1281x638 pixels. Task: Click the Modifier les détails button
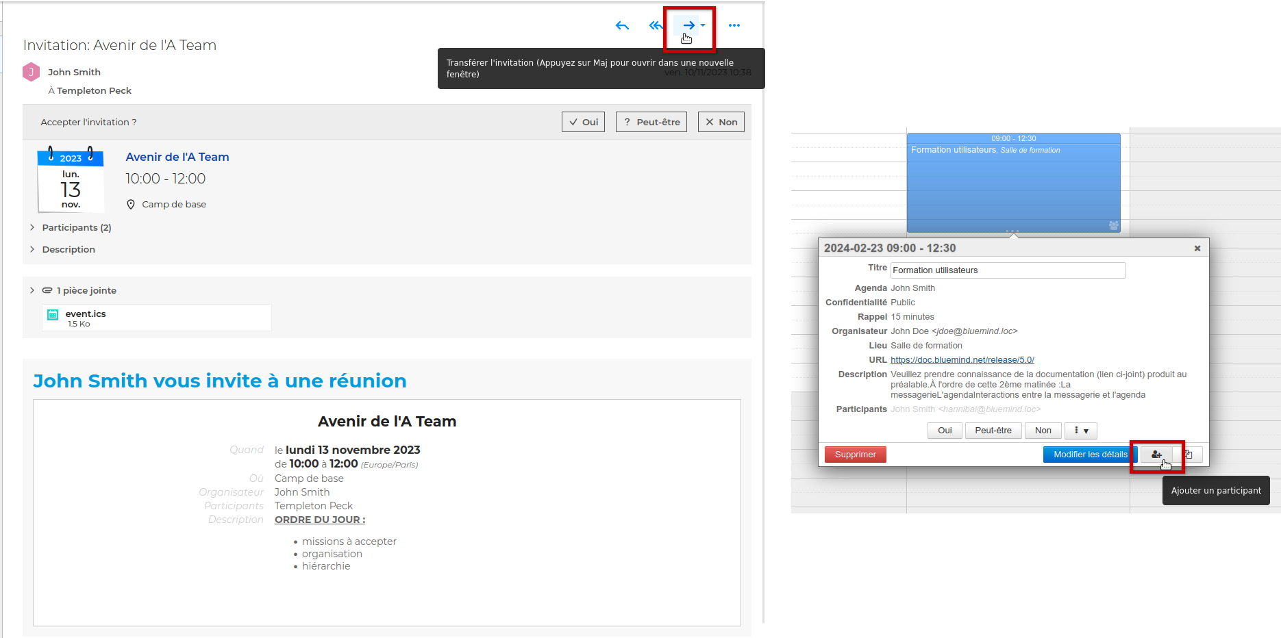point(1089,455)
